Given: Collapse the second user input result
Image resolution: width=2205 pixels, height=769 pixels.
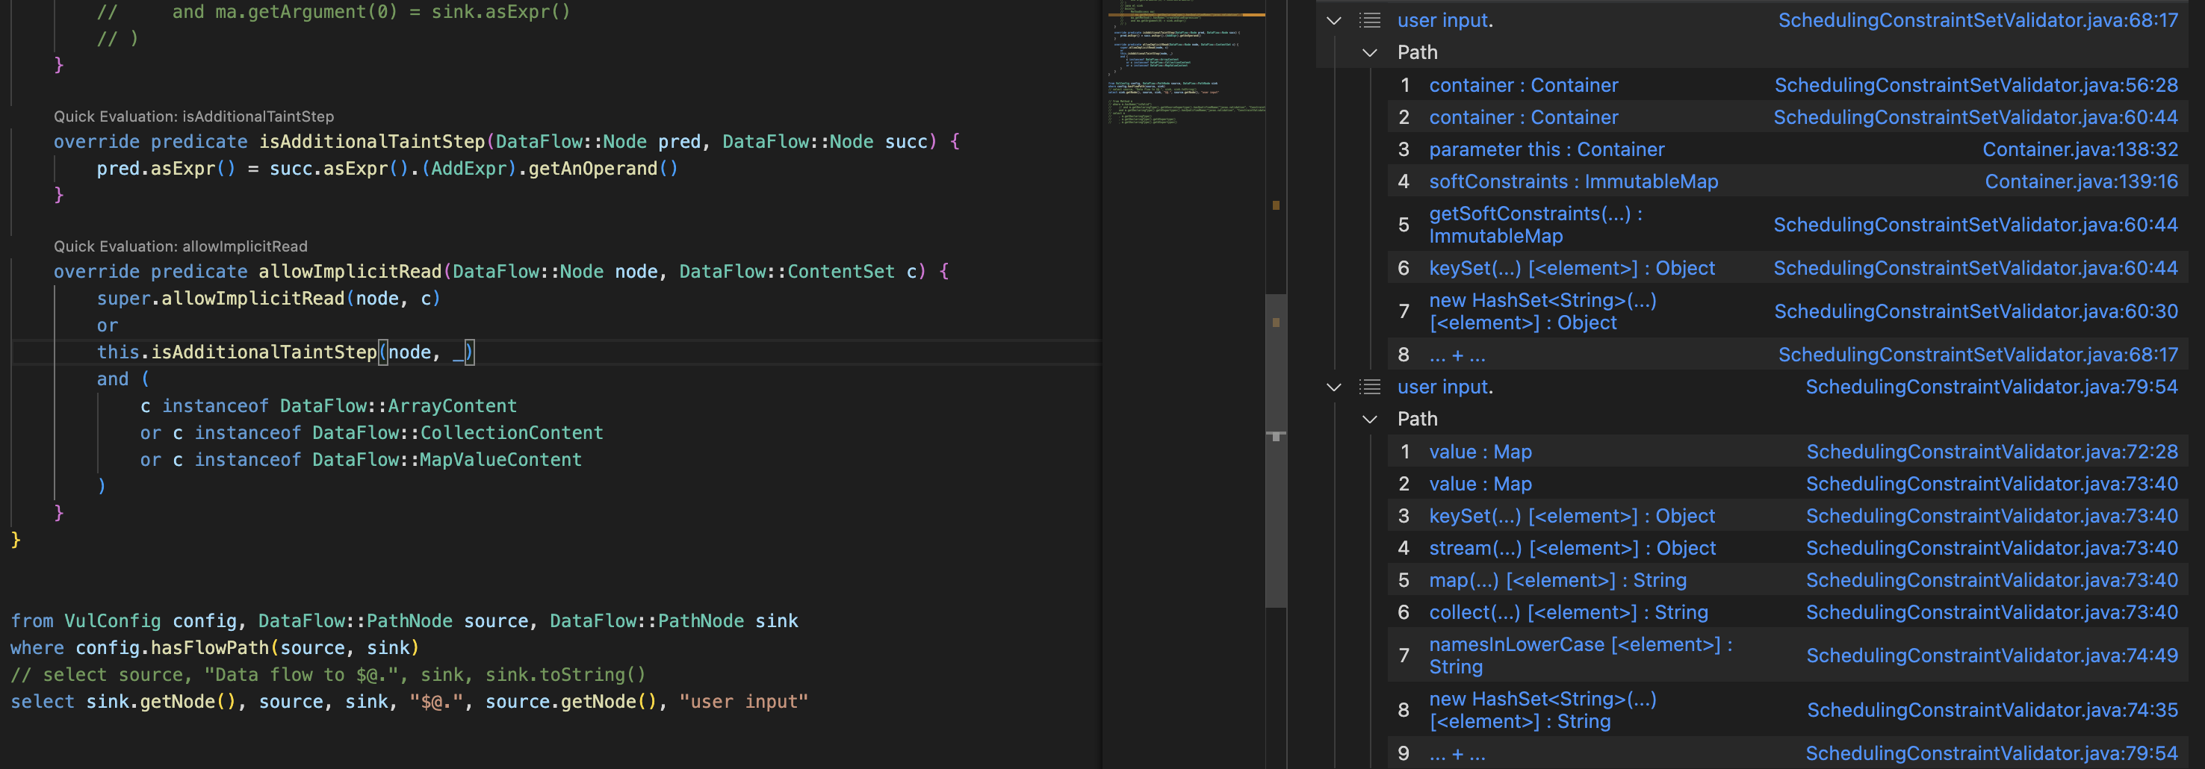Looking at the screenshot, I should coord(1333,387).
